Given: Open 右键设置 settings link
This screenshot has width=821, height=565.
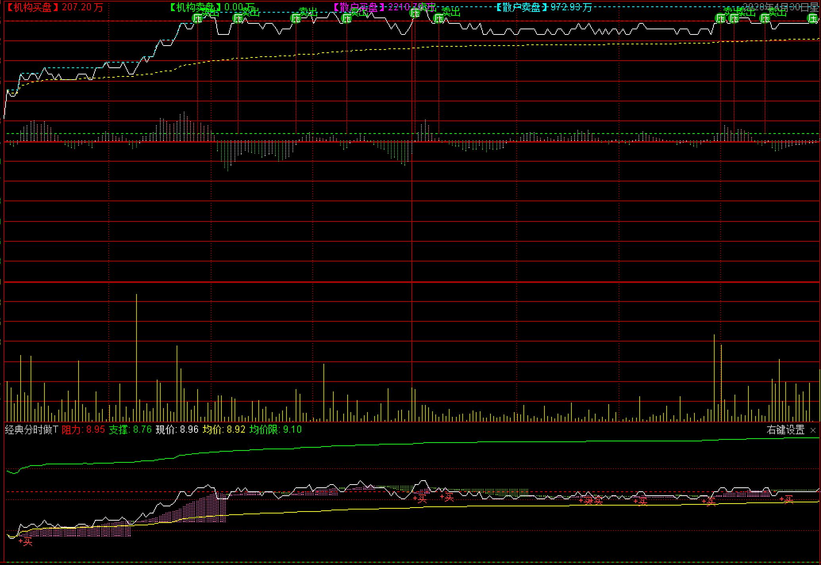Looking at the screenshot, I should (x=785, y=430).
